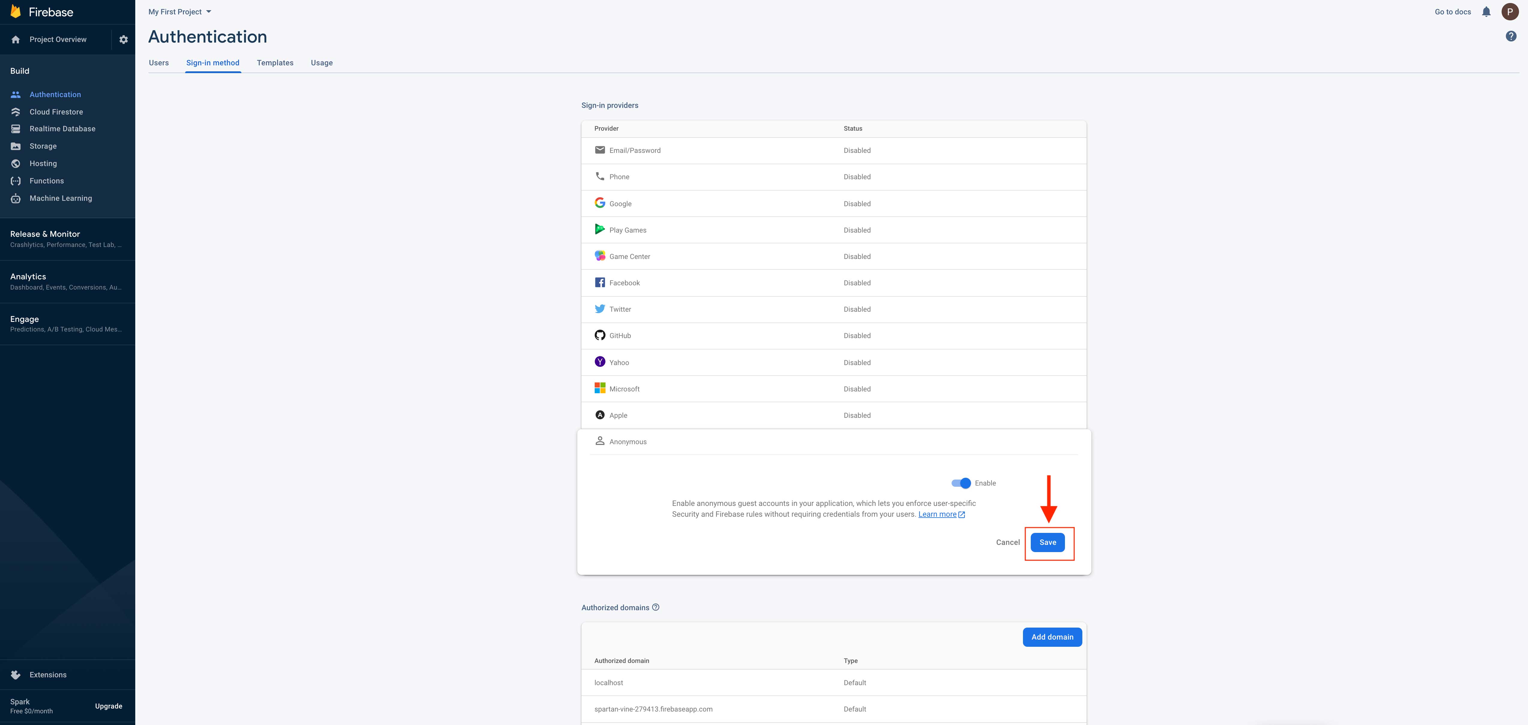1528x725 pixels.
Task: Click the localhost authorized domain
Action: point(609,683)
